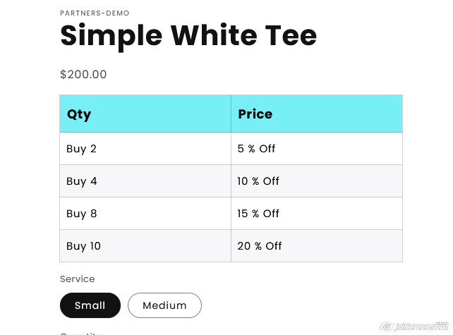The image size is (453, 335).
Task: Select the Buy 2 table cell
Action: pyautogui.click(x=81, y=149)
